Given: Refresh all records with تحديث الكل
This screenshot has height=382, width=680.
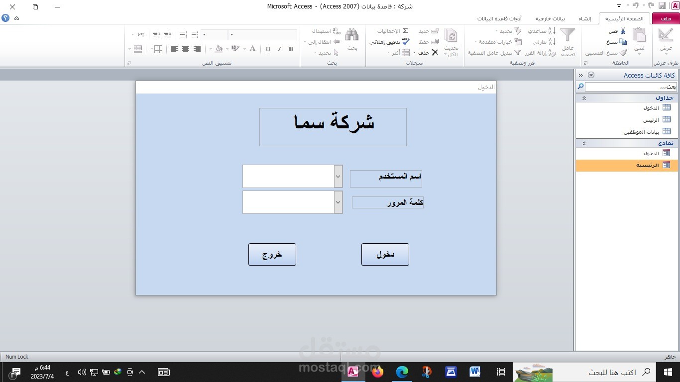Looking at the screenshot, I should coord(451,40).
